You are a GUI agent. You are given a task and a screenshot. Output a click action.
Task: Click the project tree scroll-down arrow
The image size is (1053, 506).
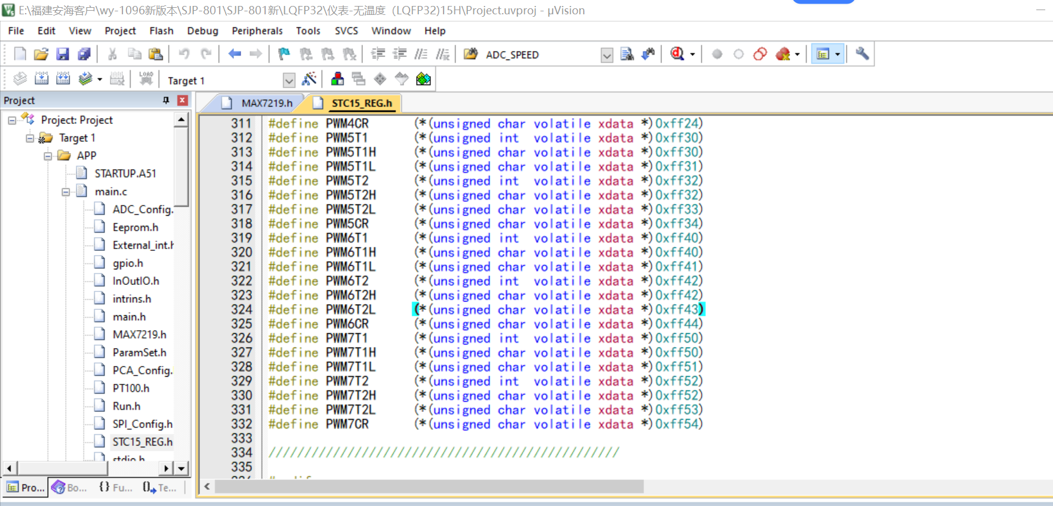tap(181, 468)
